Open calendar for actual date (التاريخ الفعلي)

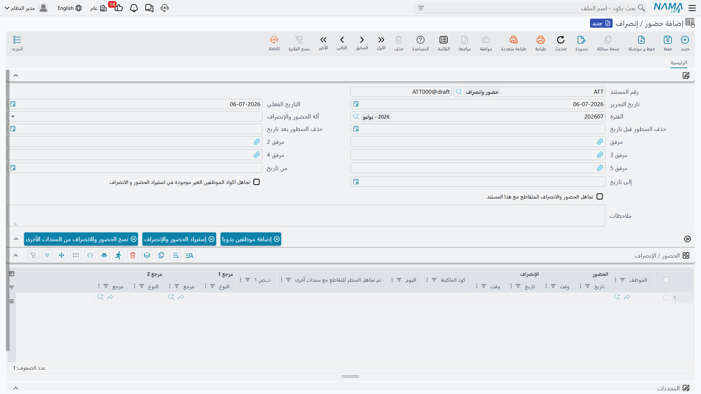click(13, 104)
